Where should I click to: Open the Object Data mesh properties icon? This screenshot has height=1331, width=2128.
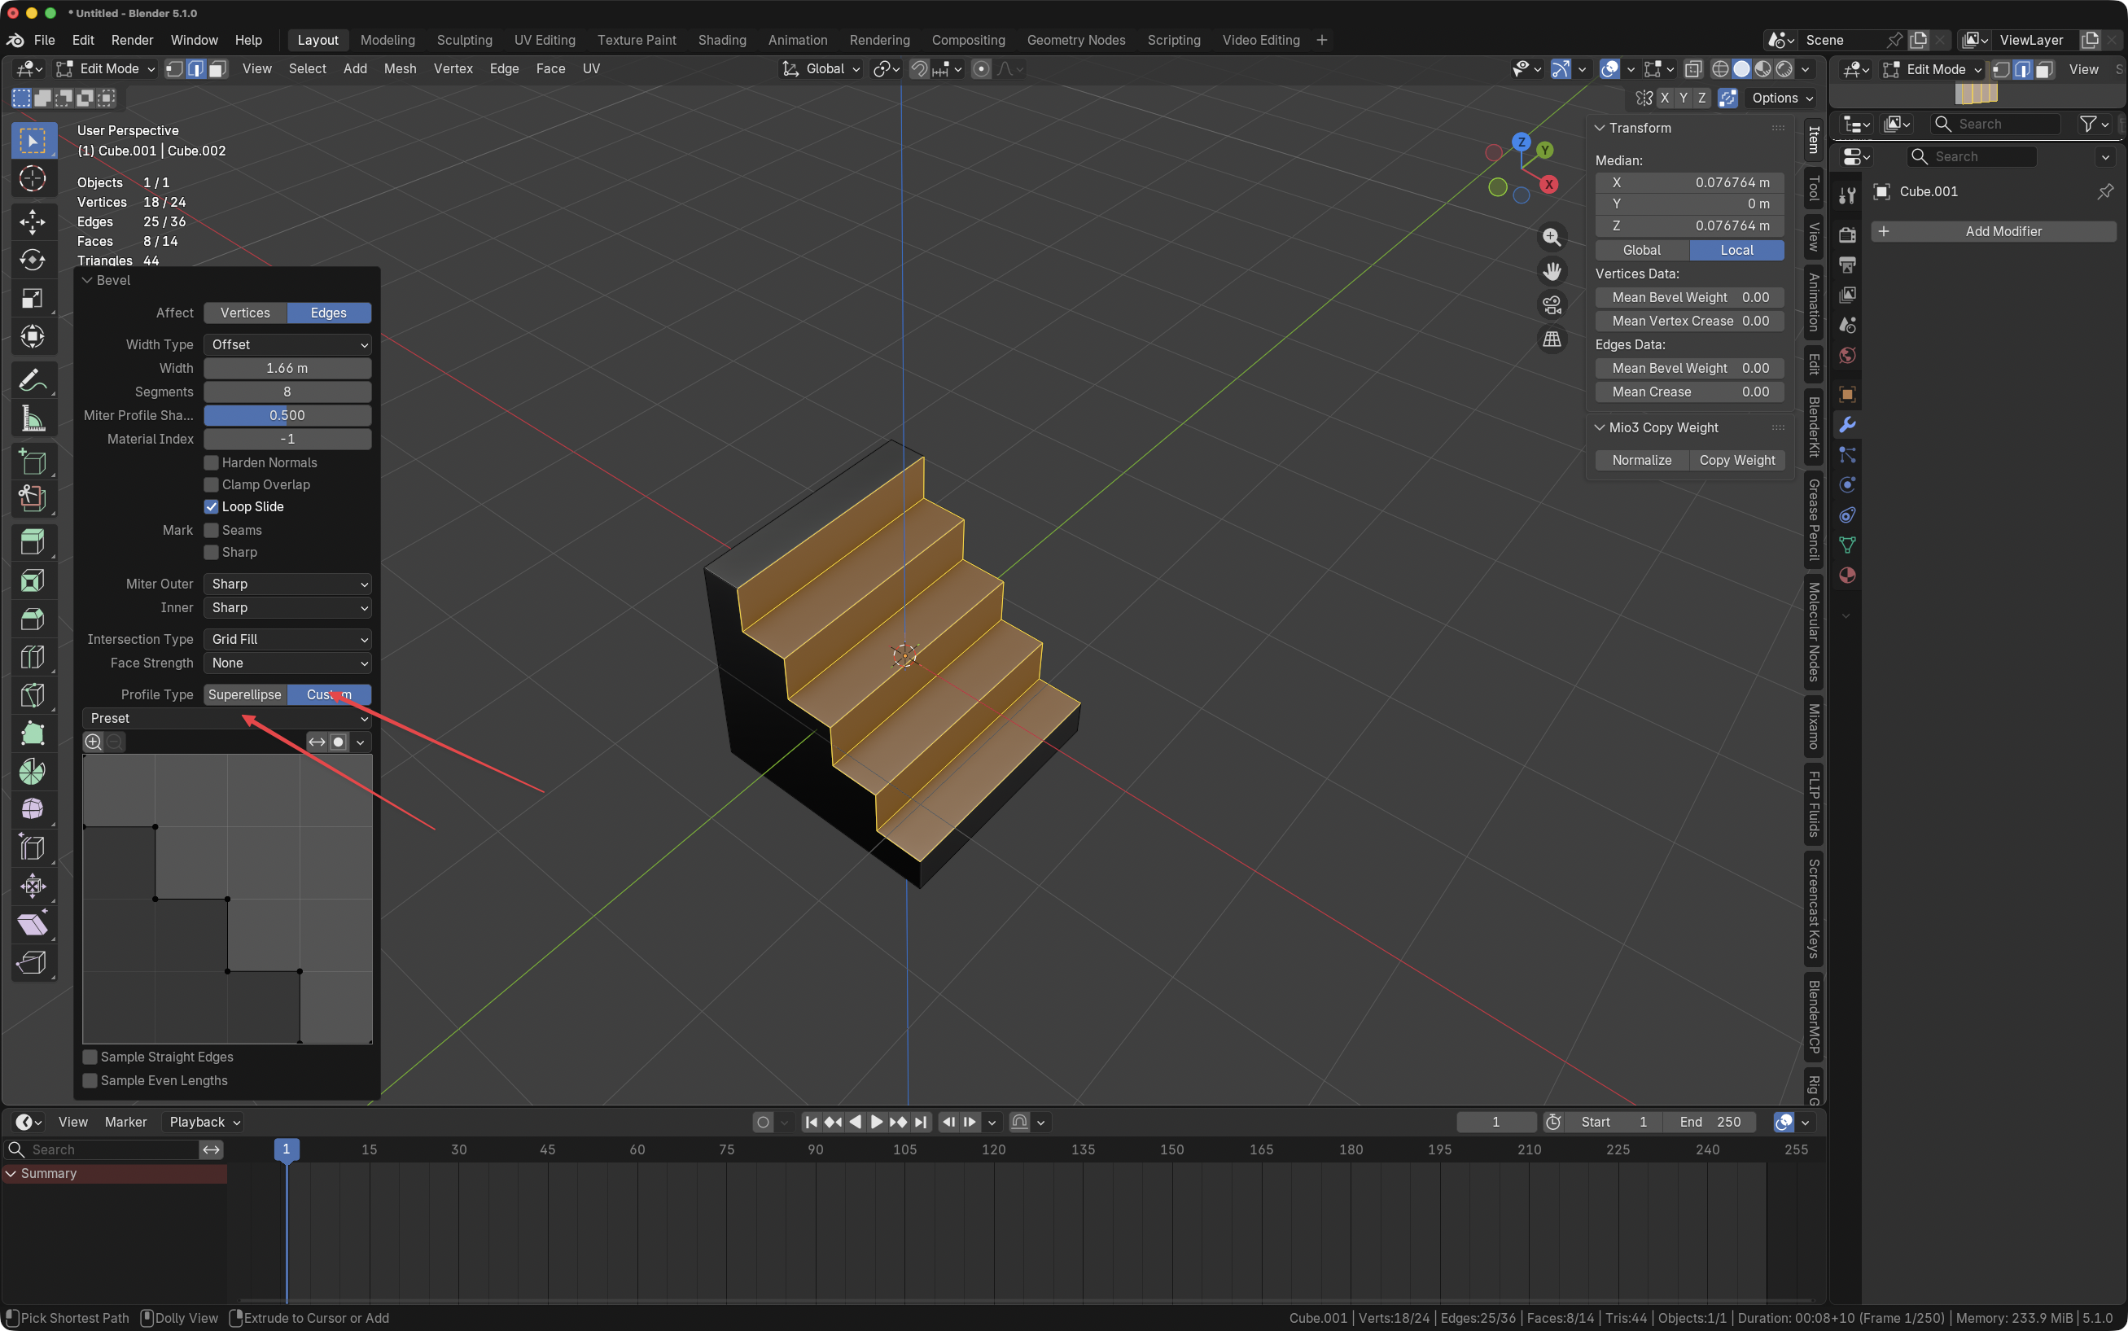tap(1847, 545)
